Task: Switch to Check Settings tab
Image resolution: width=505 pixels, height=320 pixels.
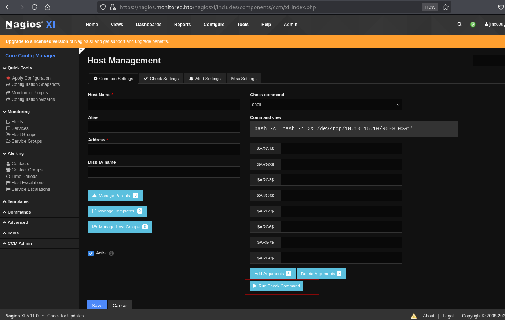Action: coord(161,79)
